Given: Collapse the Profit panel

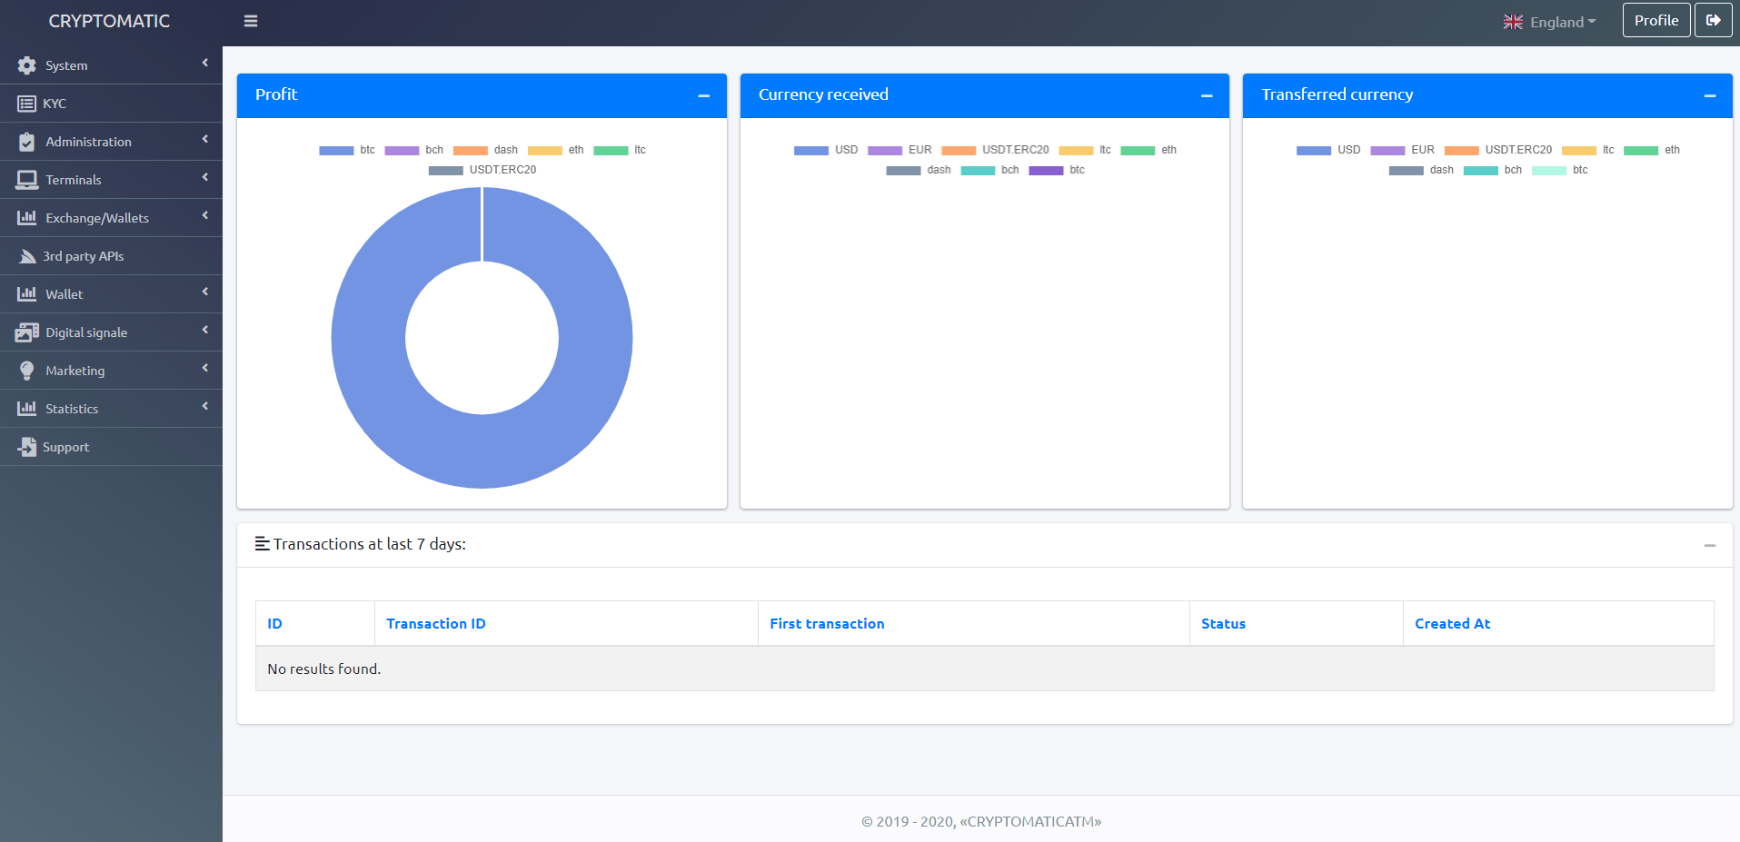Looking at the screenshot, I should (x=703, y=95).
